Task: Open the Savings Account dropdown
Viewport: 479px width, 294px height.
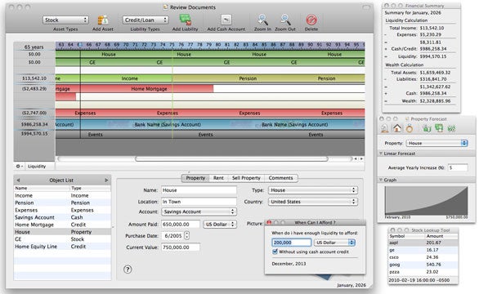Action: (x=199, y=212)
